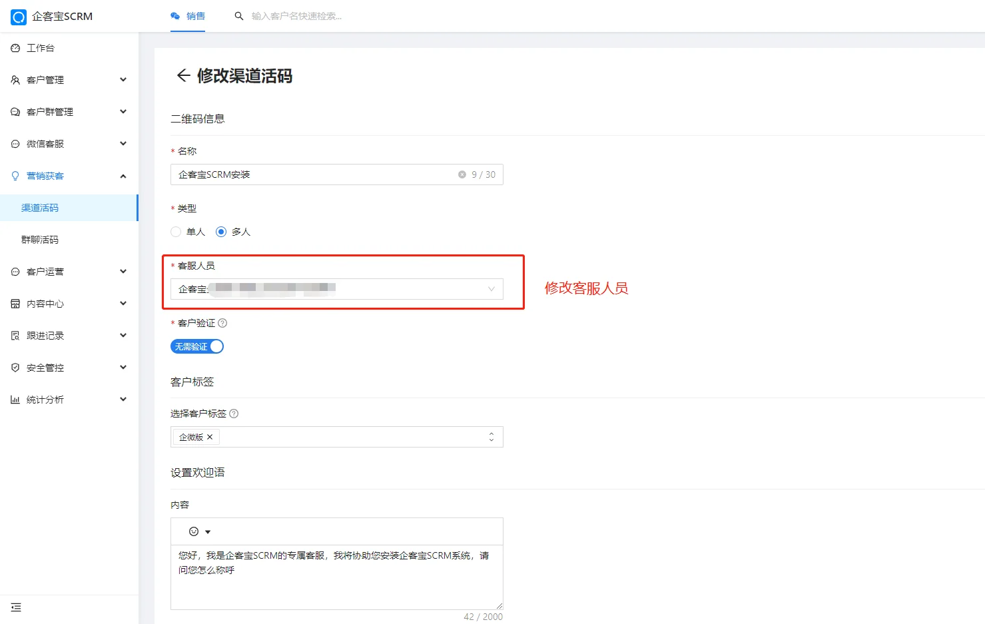Click the 营销获客 lightbulb icon
The width and height of the screenshot is (985, 624).
click(15, 176)
